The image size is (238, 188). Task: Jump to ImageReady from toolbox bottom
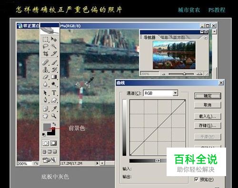pos(50,160)
